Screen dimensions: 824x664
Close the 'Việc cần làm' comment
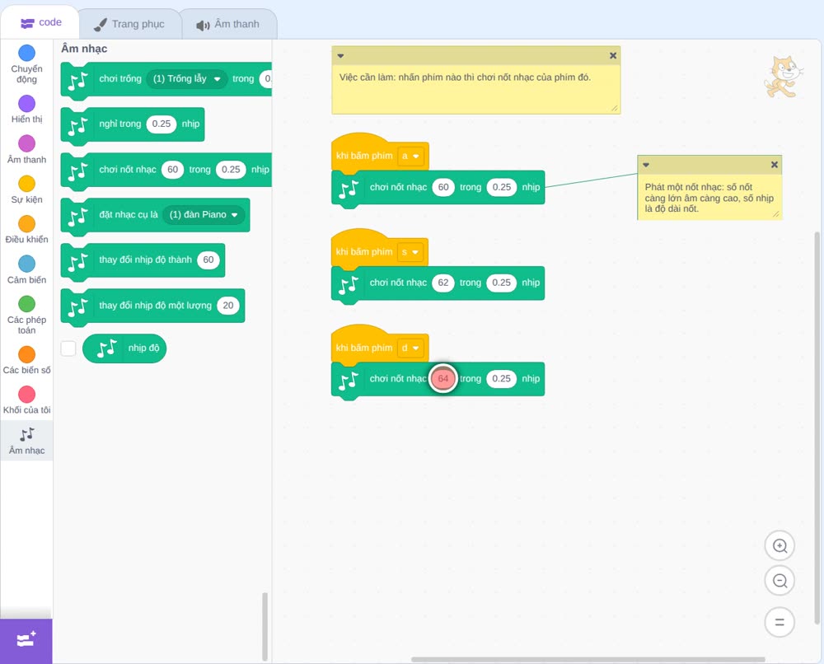613,55
